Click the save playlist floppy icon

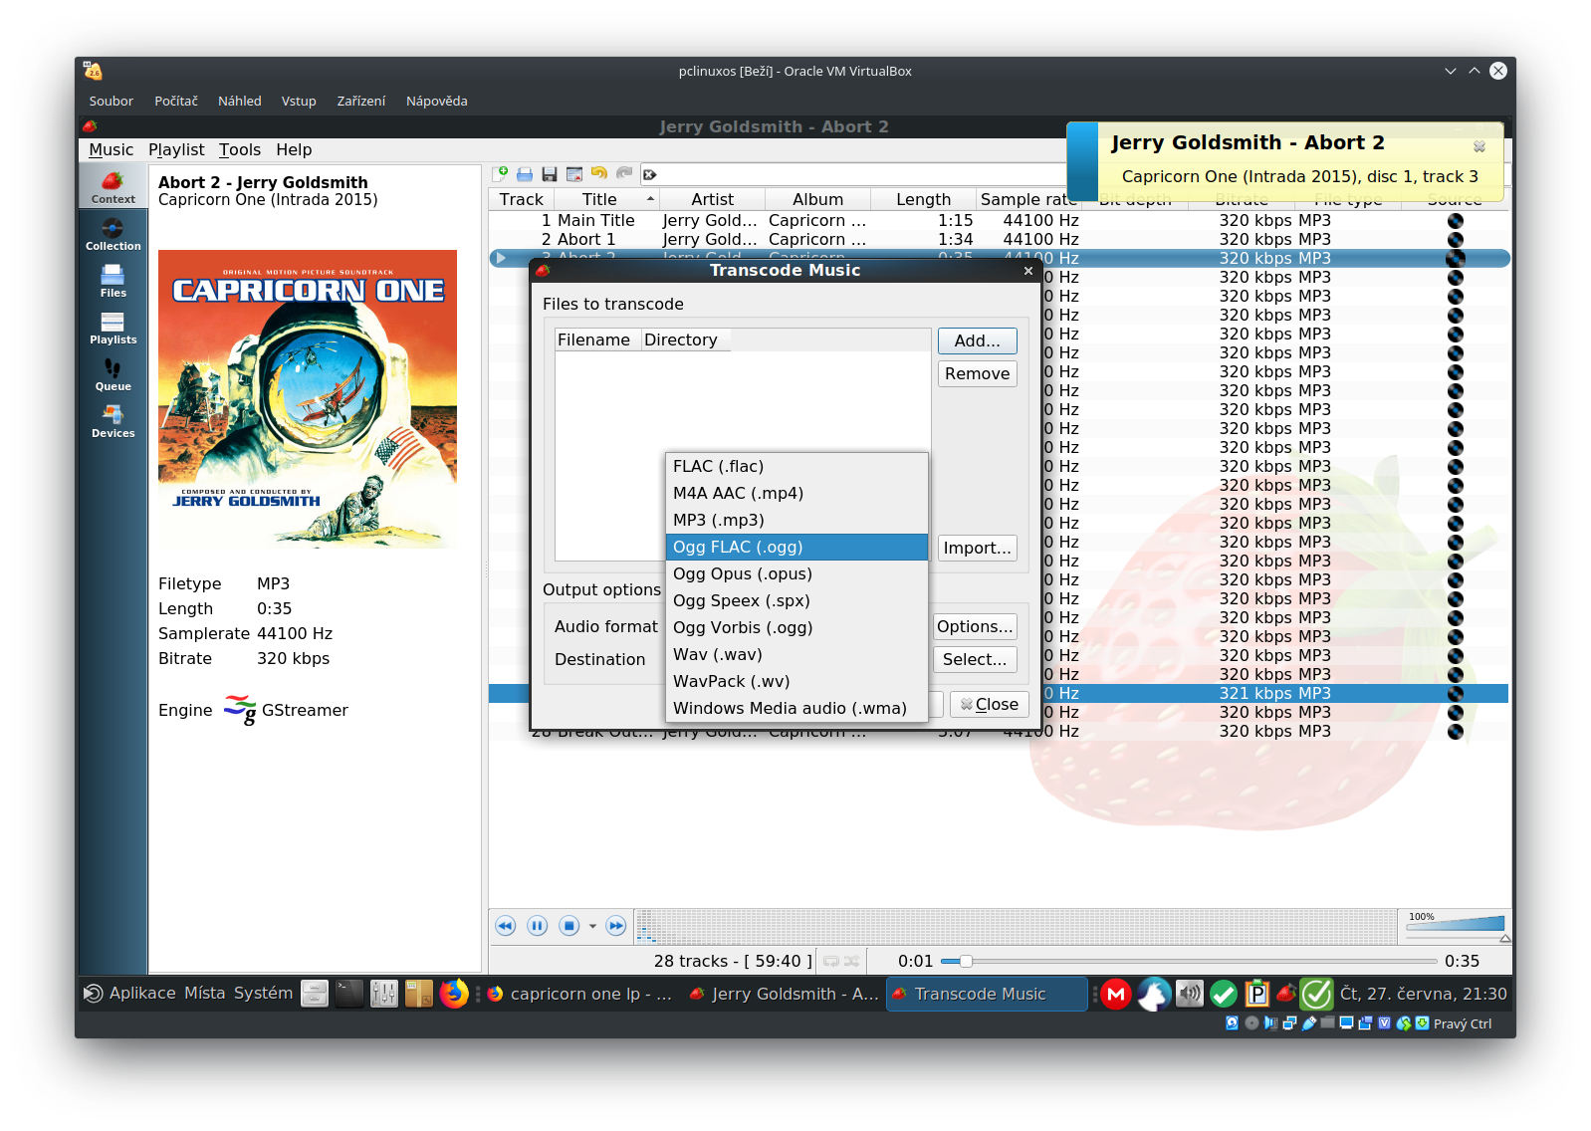click(x=550, y=174)
